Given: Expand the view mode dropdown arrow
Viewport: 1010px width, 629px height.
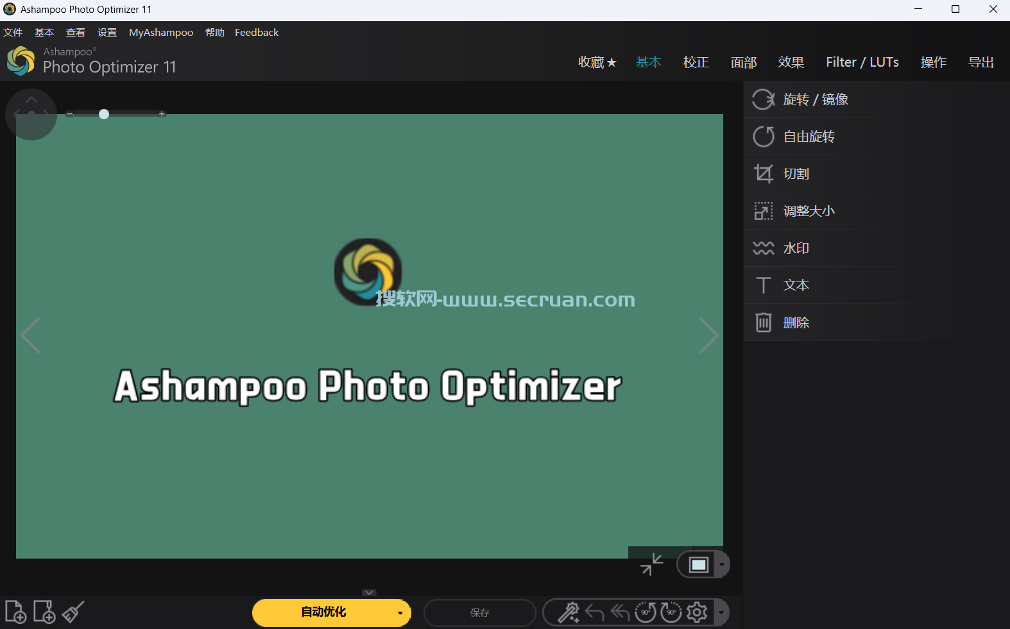Looking at the screenshot, I should click(x=722, y=565).
